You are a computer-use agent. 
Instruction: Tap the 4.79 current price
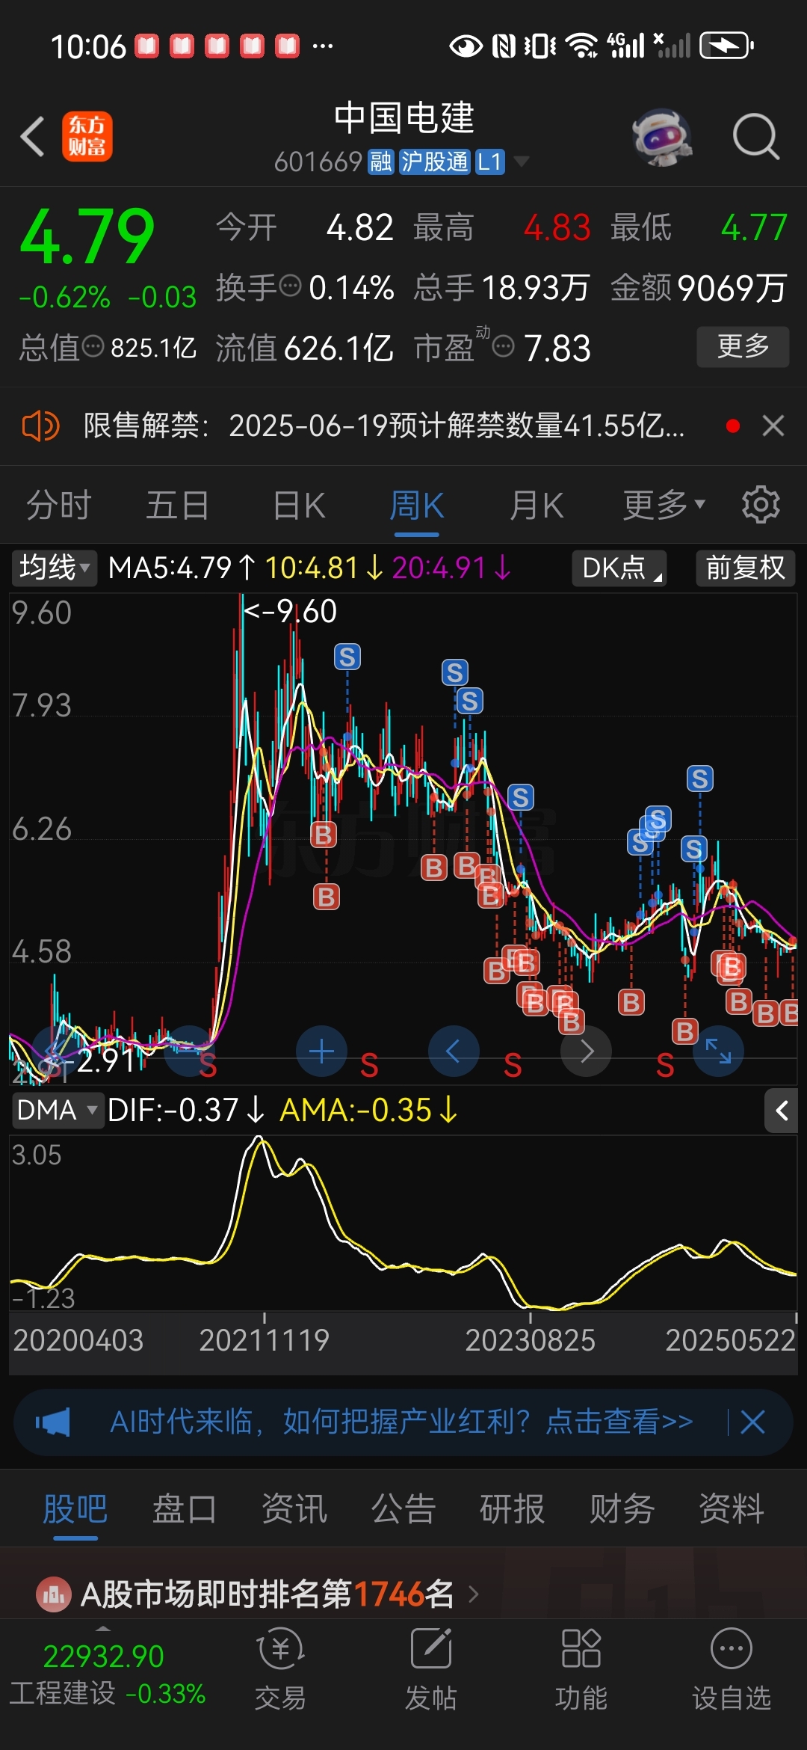click(x=87, y=236)
